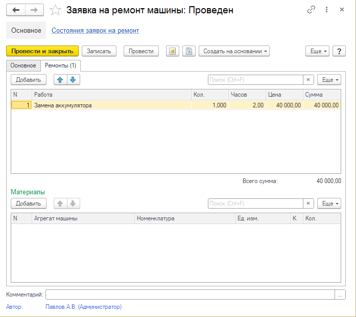Click 'Провести и закрыть' button
This screenshot has width=356, height=317.
click(x=42, y=51)
